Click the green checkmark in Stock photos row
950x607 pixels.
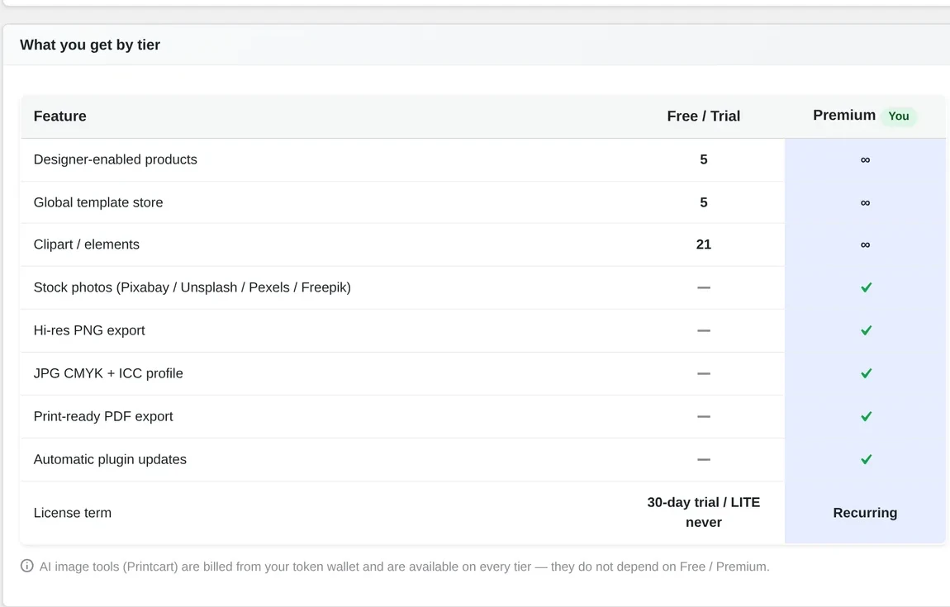[867, 287]
